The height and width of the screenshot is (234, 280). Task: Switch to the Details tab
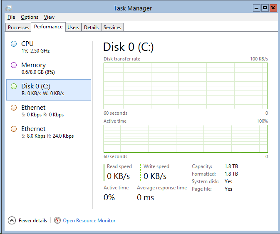click(91, 28)
